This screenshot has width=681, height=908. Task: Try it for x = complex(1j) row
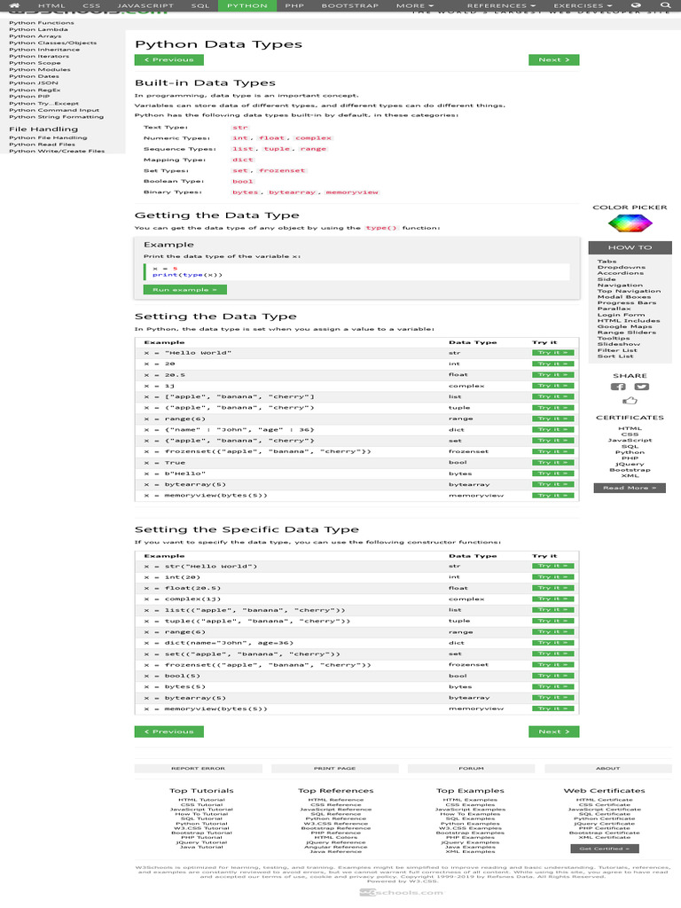pos(553,599)
